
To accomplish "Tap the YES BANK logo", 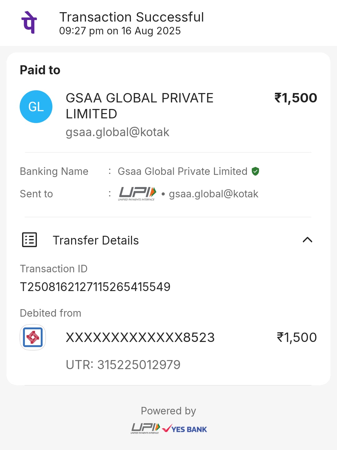I will 185,429.
